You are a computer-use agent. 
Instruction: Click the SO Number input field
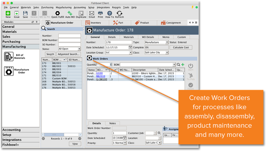coord(69,45)
